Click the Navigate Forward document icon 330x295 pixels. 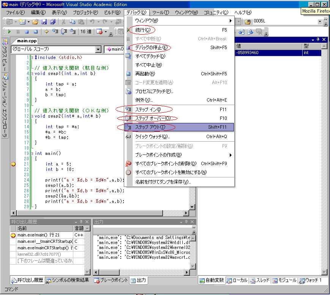[250, 32]
